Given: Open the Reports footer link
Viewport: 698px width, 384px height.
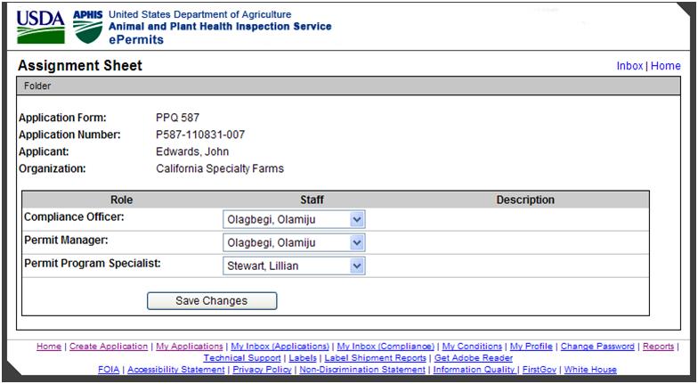Looking at the screenshot, I should (658, 347).
